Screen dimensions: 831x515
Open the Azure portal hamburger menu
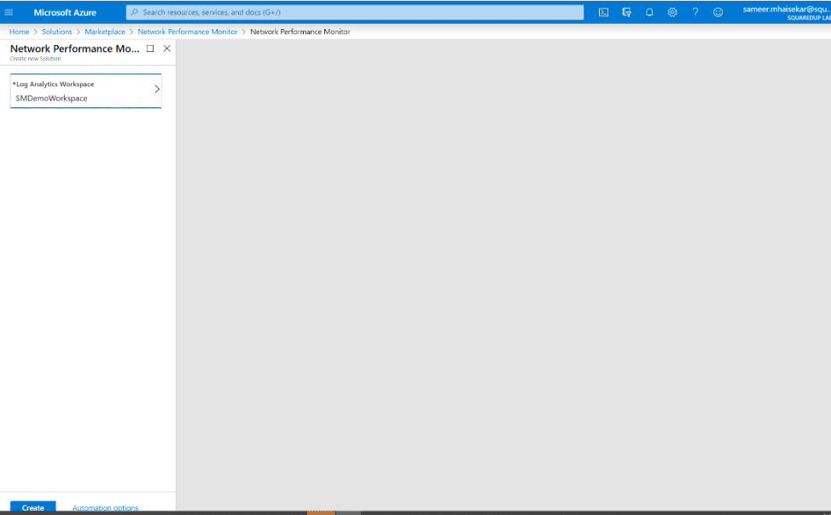9,12
